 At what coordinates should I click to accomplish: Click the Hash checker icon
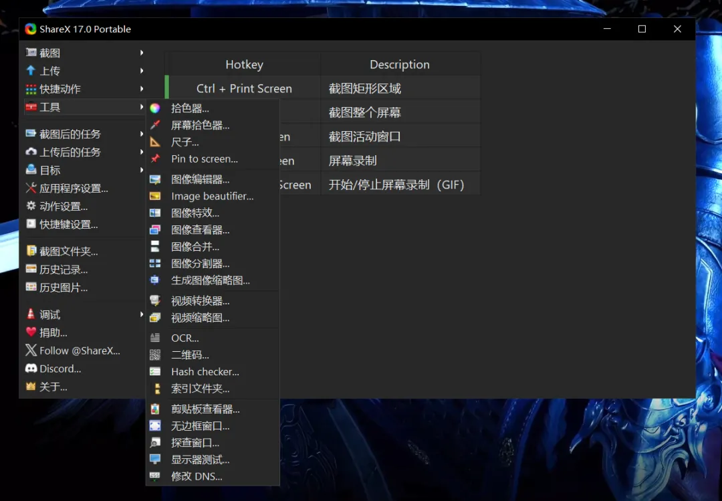155,371
